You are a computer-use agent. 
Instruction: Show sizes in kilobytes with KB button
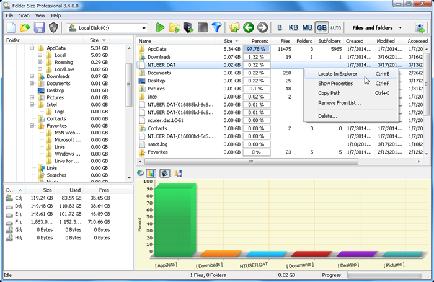[x=293, y=28]
